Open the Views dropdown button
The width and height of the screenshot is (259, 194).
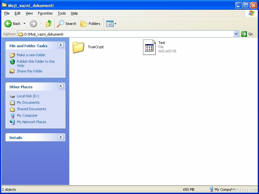(111, 24)
